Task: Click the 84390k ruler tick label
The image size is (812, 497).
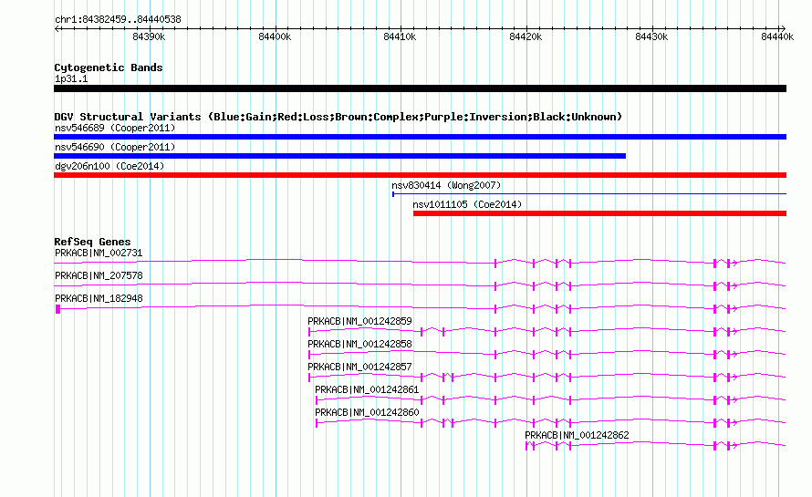Action: [x=149, y=36]
